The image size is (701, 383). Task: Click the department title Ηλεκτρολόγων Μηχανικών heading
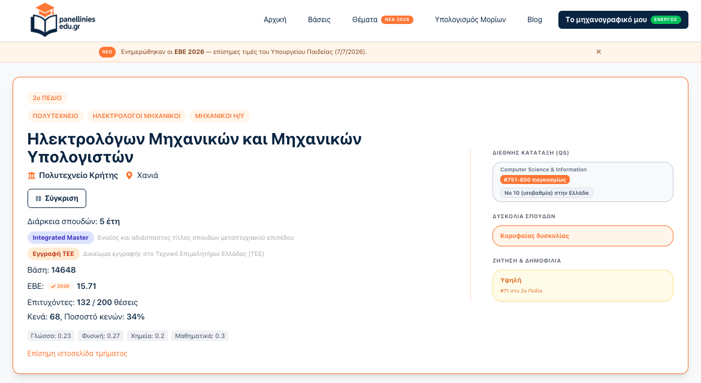pos(195,148)
